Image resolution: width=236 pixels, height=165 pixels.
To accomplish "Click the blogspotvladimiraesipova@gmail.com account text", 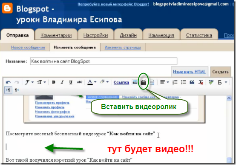I will 191,4.
